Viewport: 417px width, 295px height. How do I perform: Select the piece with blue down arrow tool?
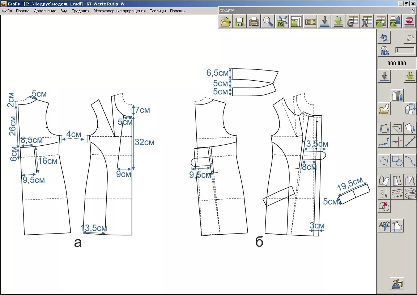click(410, 128)
